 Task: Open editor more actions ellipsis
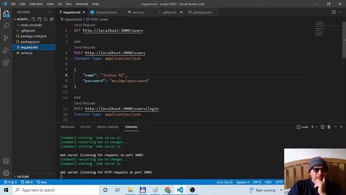pos(340,12)
